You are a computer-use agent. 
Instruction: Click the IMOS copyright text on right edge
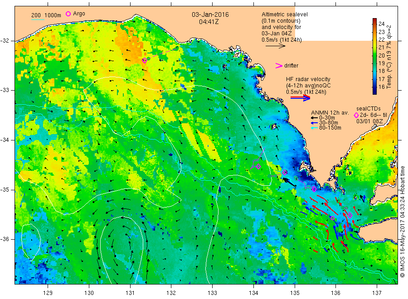point(403,221)
